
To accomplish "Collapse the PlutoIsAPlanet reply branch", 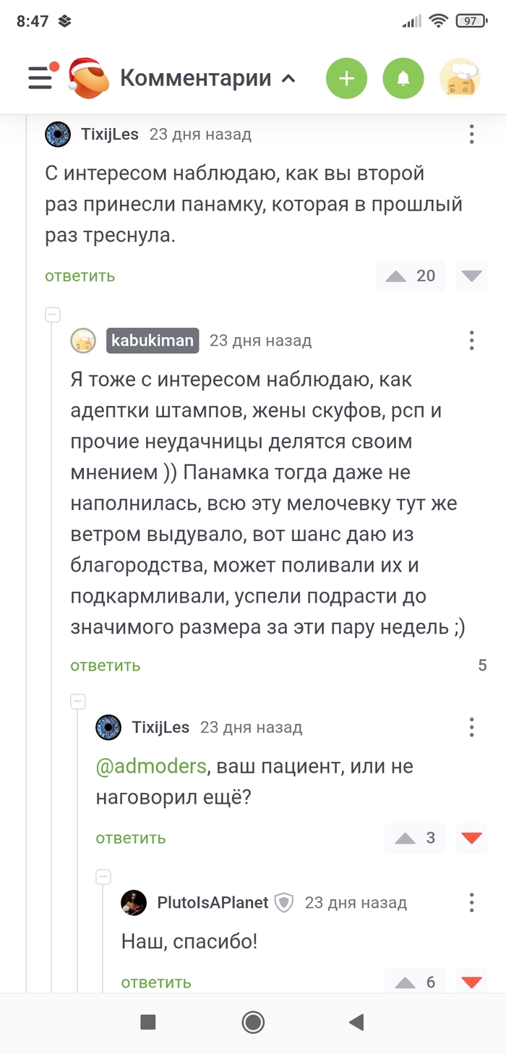I will (103, 877).
